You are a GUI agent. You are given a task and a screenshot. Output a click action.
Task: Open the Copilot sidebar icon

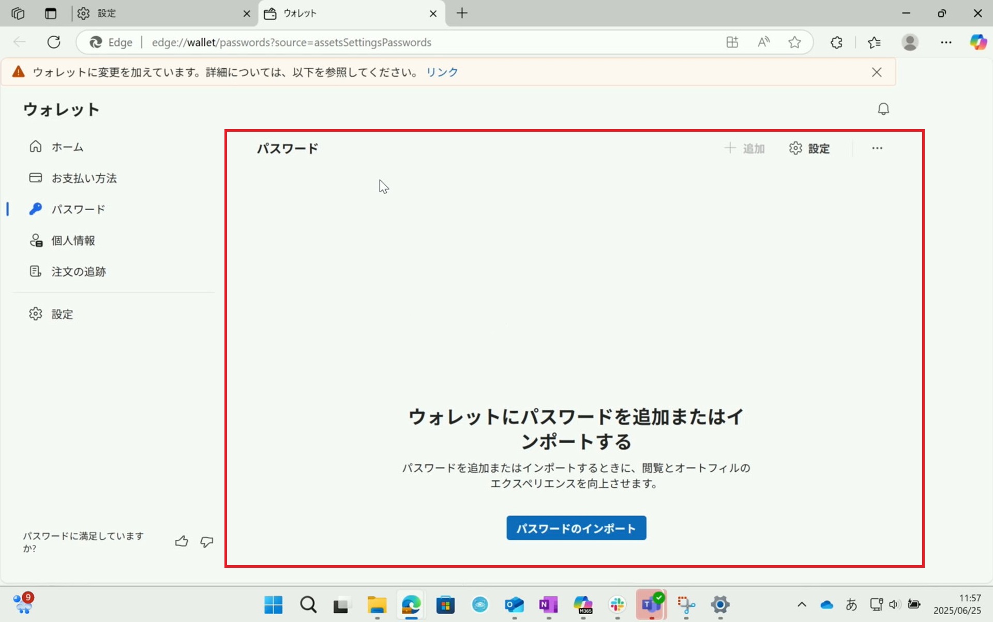coord(977,42)
